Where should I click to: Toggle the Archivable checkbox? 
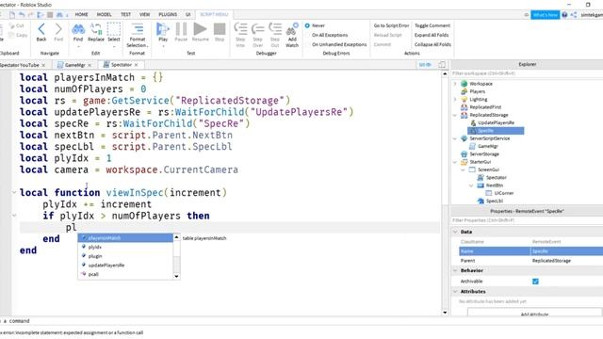pos(535,282)
